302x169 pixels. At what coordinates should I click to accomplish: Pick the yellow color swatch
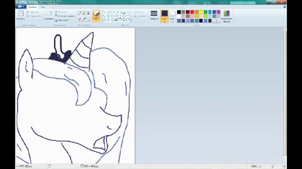point(201,12)
